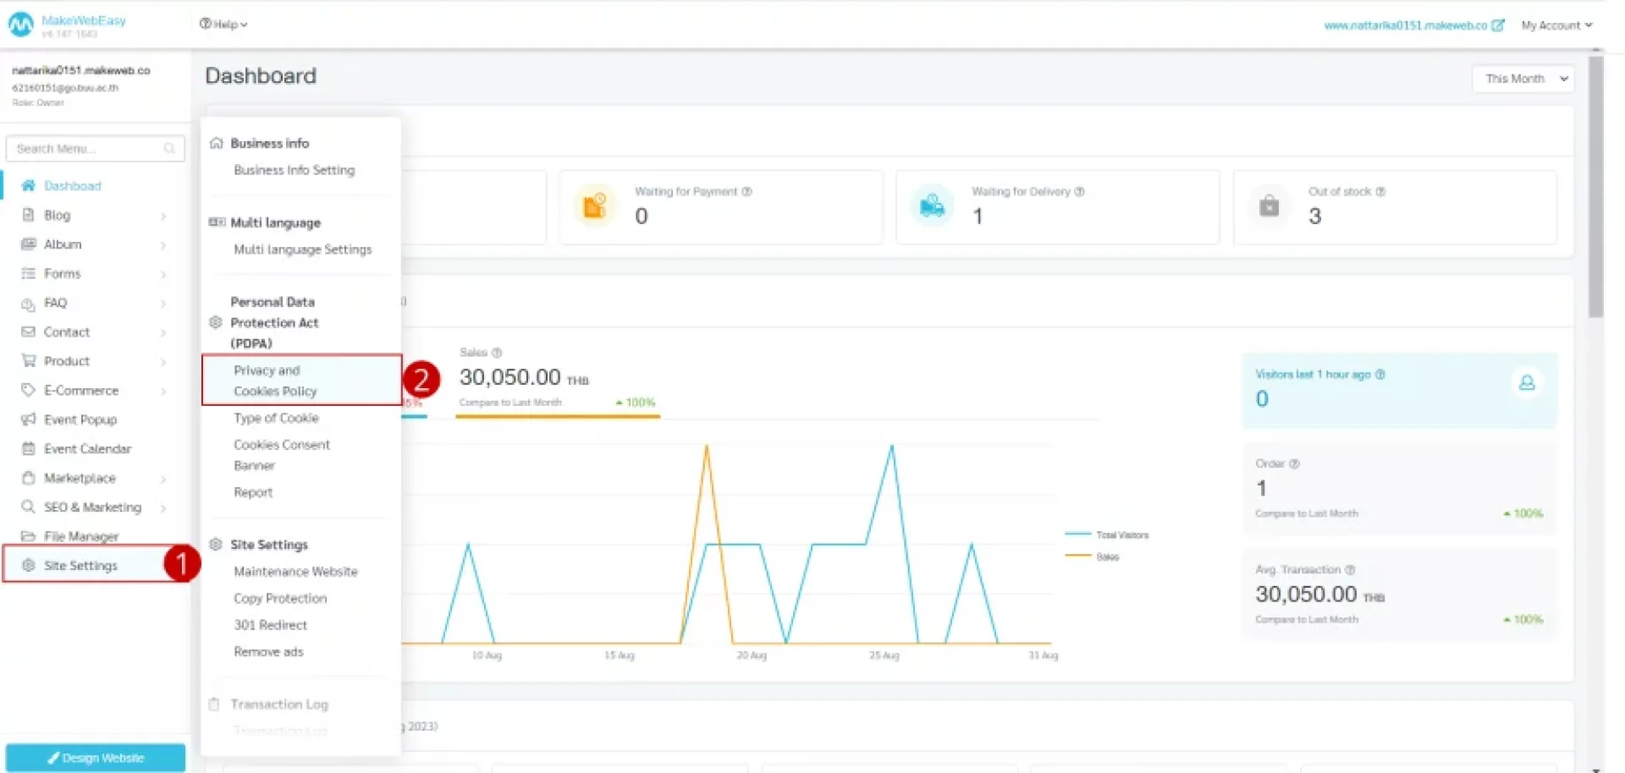Click the Out of stock bag icon
This screenshot has width=1625, height=773.
point(1269,206)
